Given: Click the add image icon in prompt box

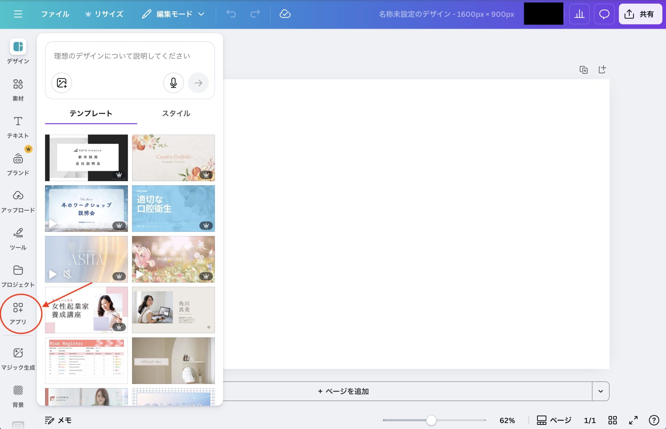Looking at the screenshot, I should [62, 83].
